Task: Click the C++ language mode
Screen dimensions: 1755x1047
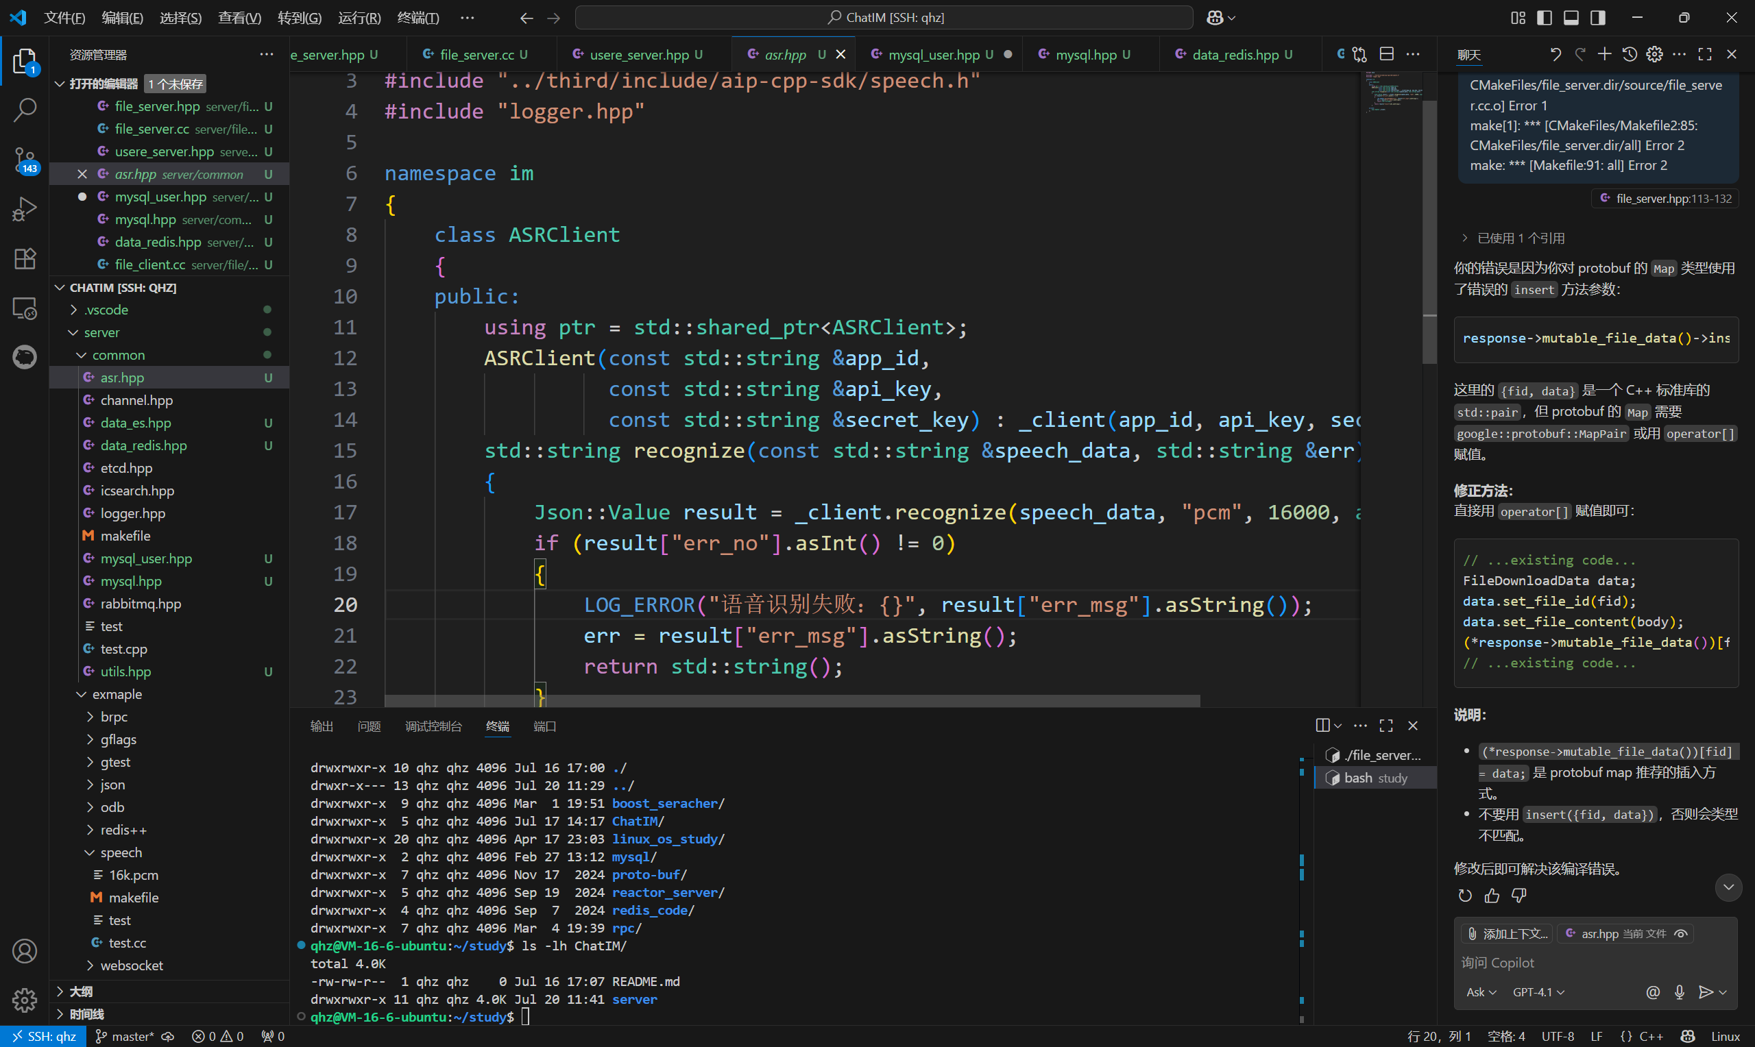Action: 1651,1037
